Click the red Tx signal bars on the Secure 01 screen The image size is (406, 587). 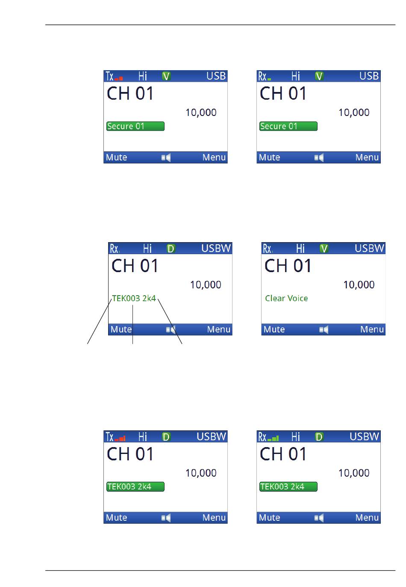pyautogui.click(x=119, y=78)
